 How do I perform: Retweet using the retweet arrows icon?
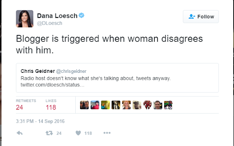pos(48,133)
